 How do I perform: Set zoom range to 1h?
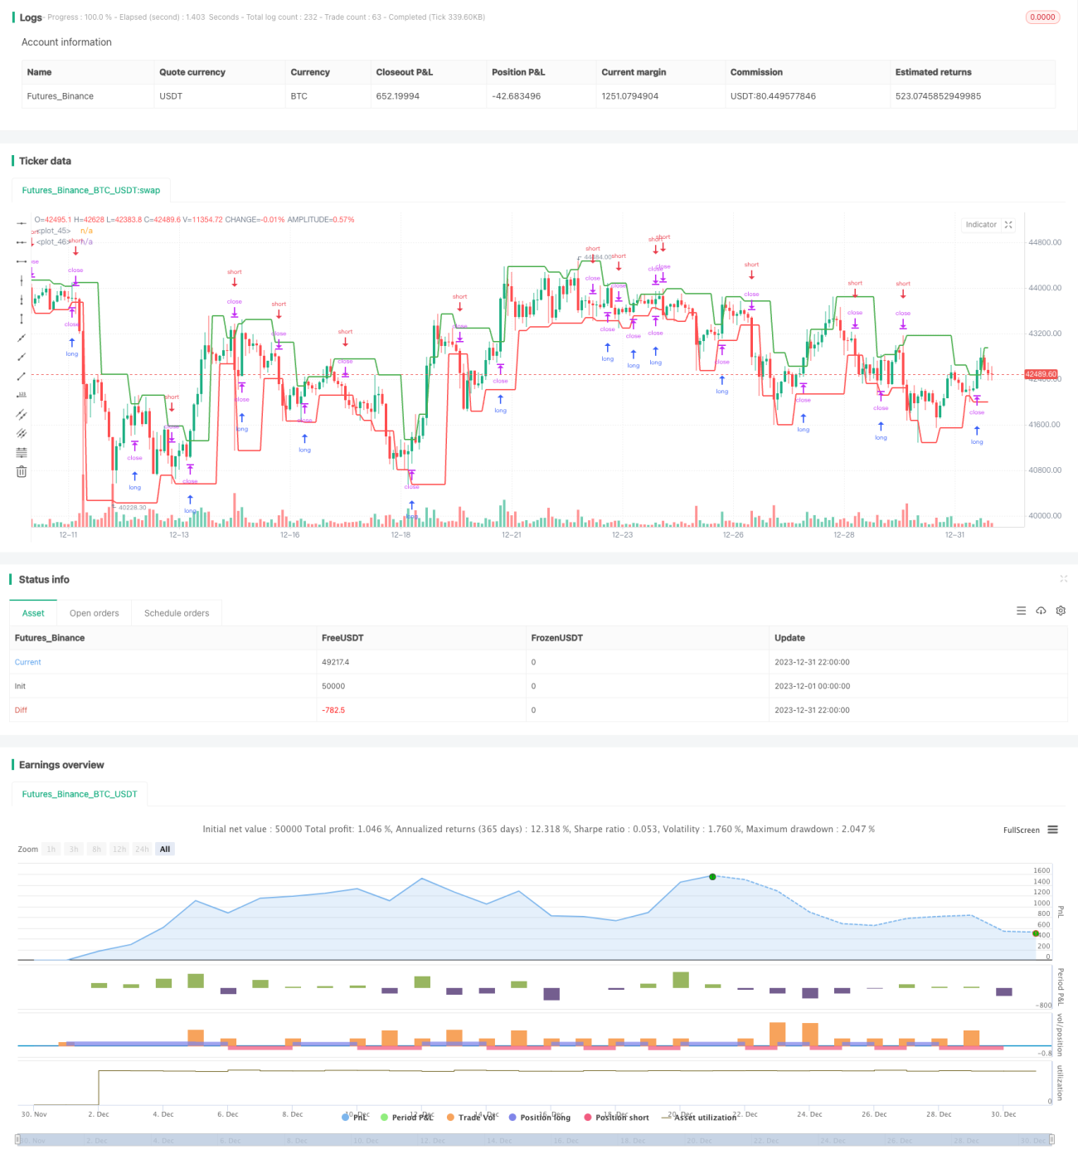(x=51, y=849)
